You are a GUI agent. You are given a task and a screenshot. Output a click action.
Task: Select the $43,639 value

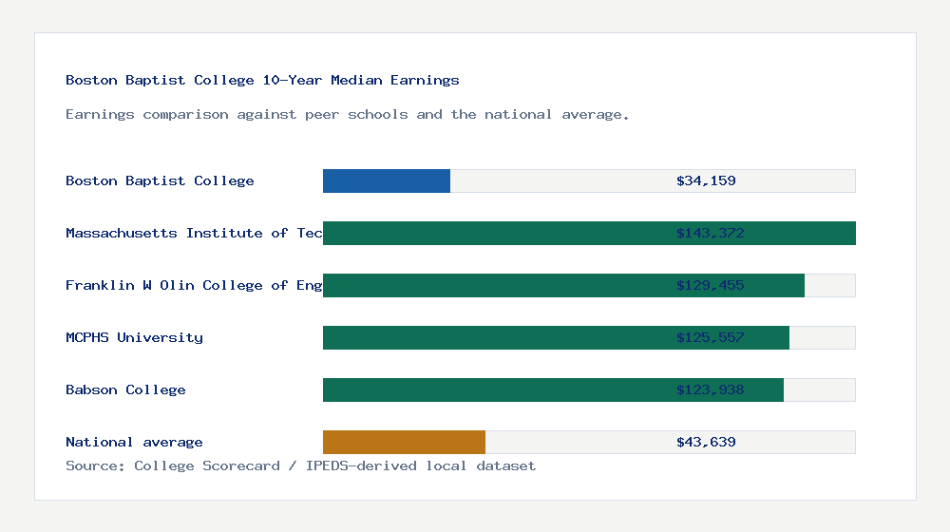706,442
